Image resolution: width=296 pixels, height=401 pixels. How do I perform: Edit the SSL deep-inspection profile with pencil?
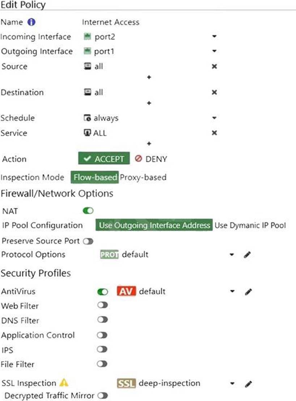[248, 384]
